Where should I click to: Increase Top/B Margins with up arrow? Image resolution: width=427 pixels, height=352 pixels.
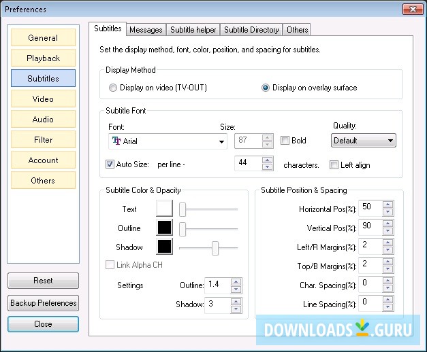(388, 262)
